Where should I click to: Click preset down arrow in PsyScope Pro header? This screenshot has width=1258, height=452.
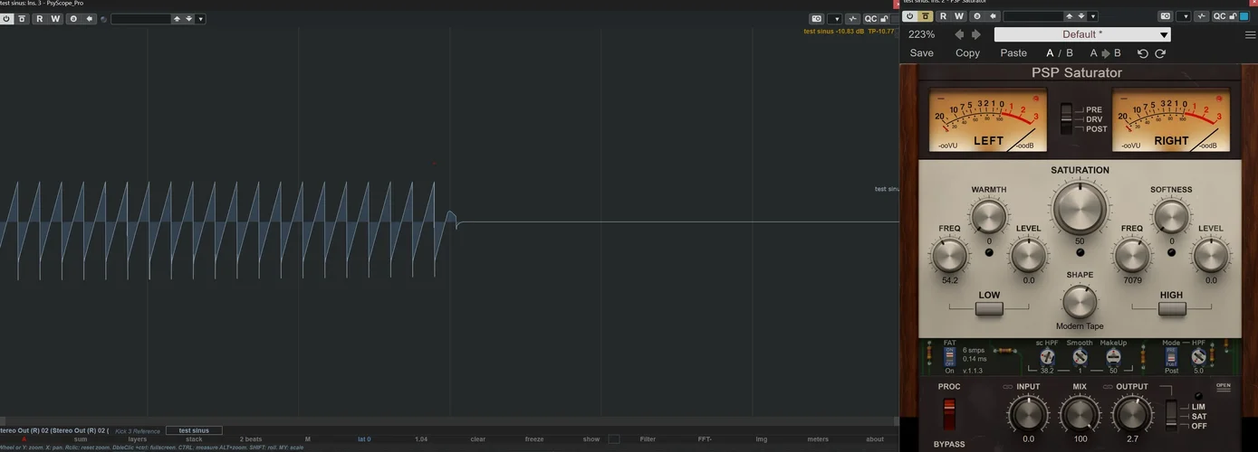point(188,19)
